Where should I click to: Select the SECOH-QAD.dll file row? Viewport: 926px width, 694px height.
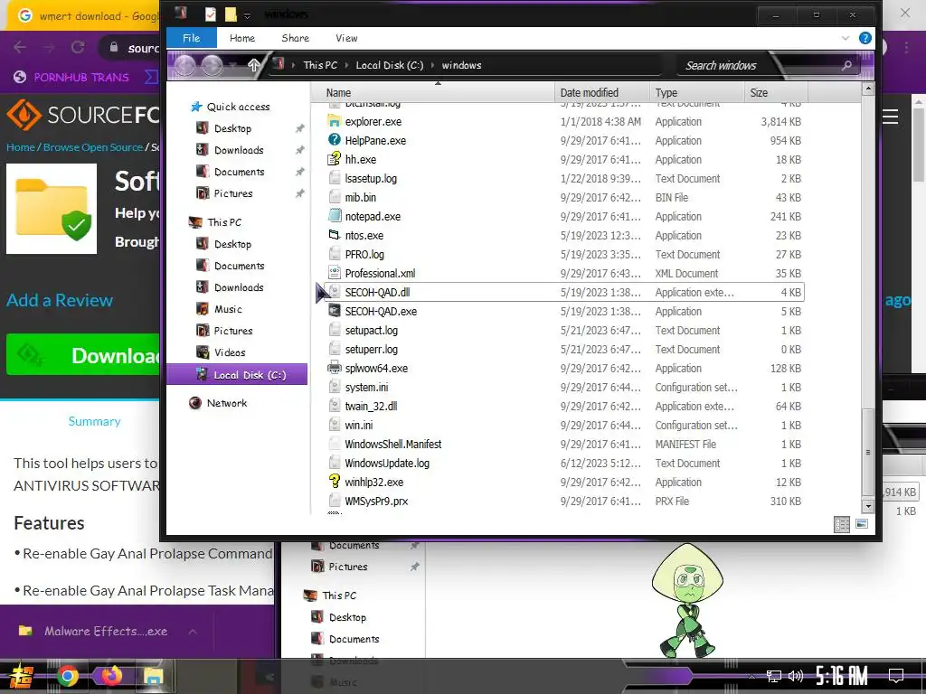(565, 292)
